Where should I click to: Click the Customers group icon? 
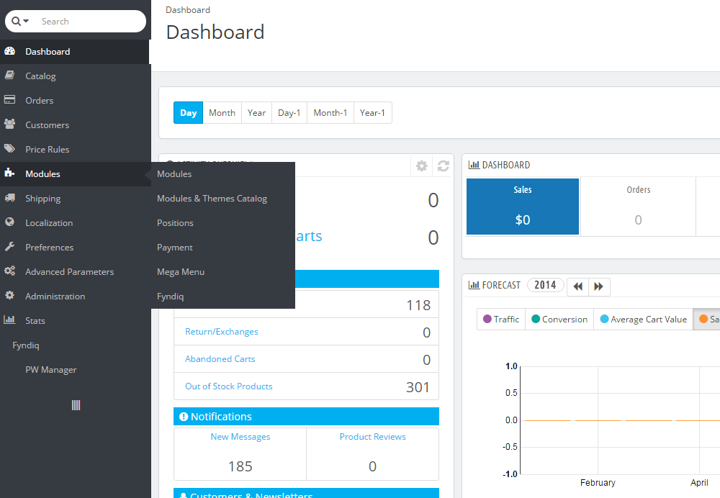click(9, 125)
